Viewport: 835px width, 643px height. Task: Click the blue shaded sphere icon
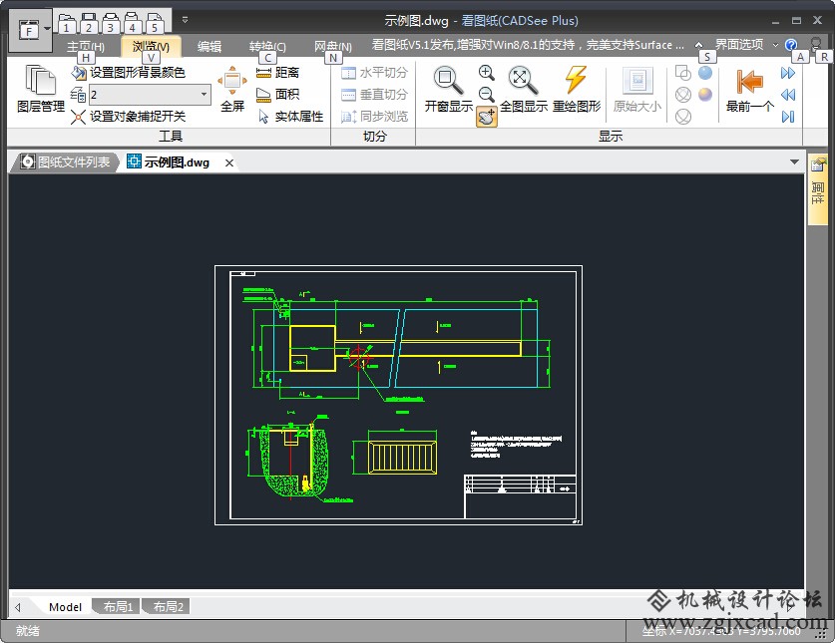pos(705,73)
